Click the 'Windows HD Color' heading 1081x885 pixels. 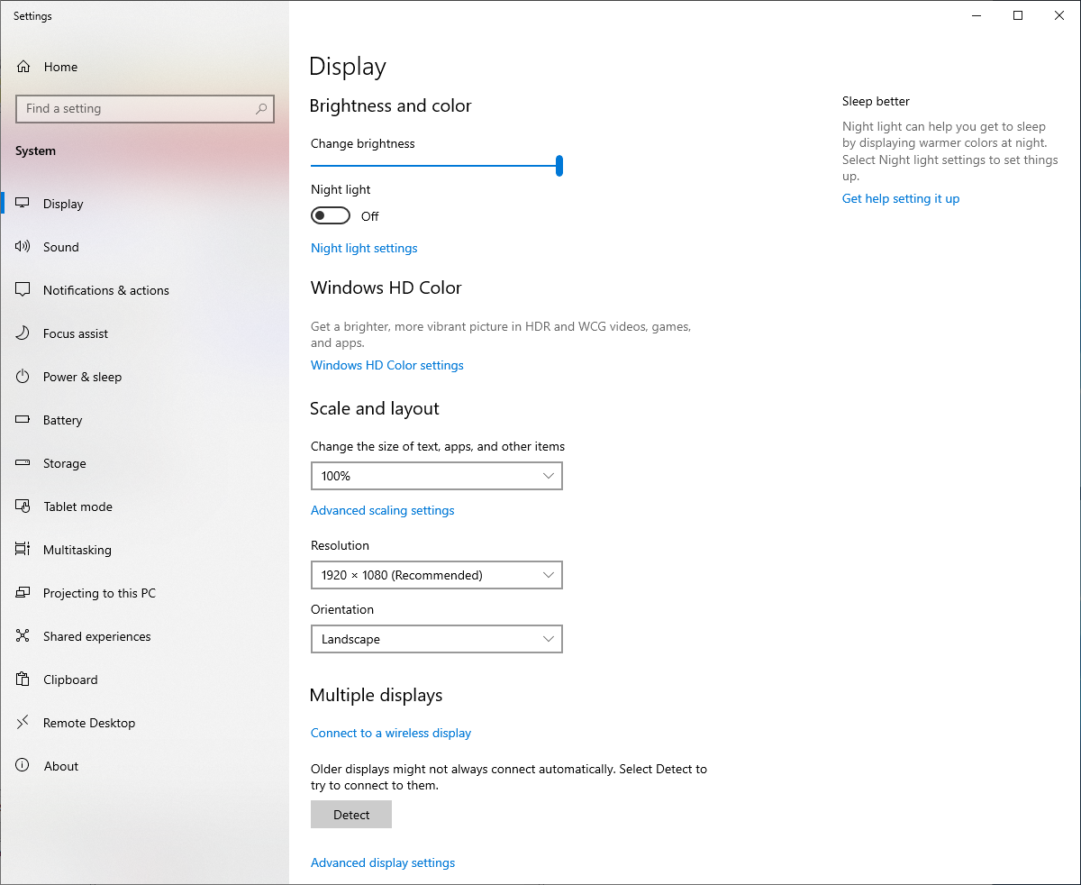386,287
